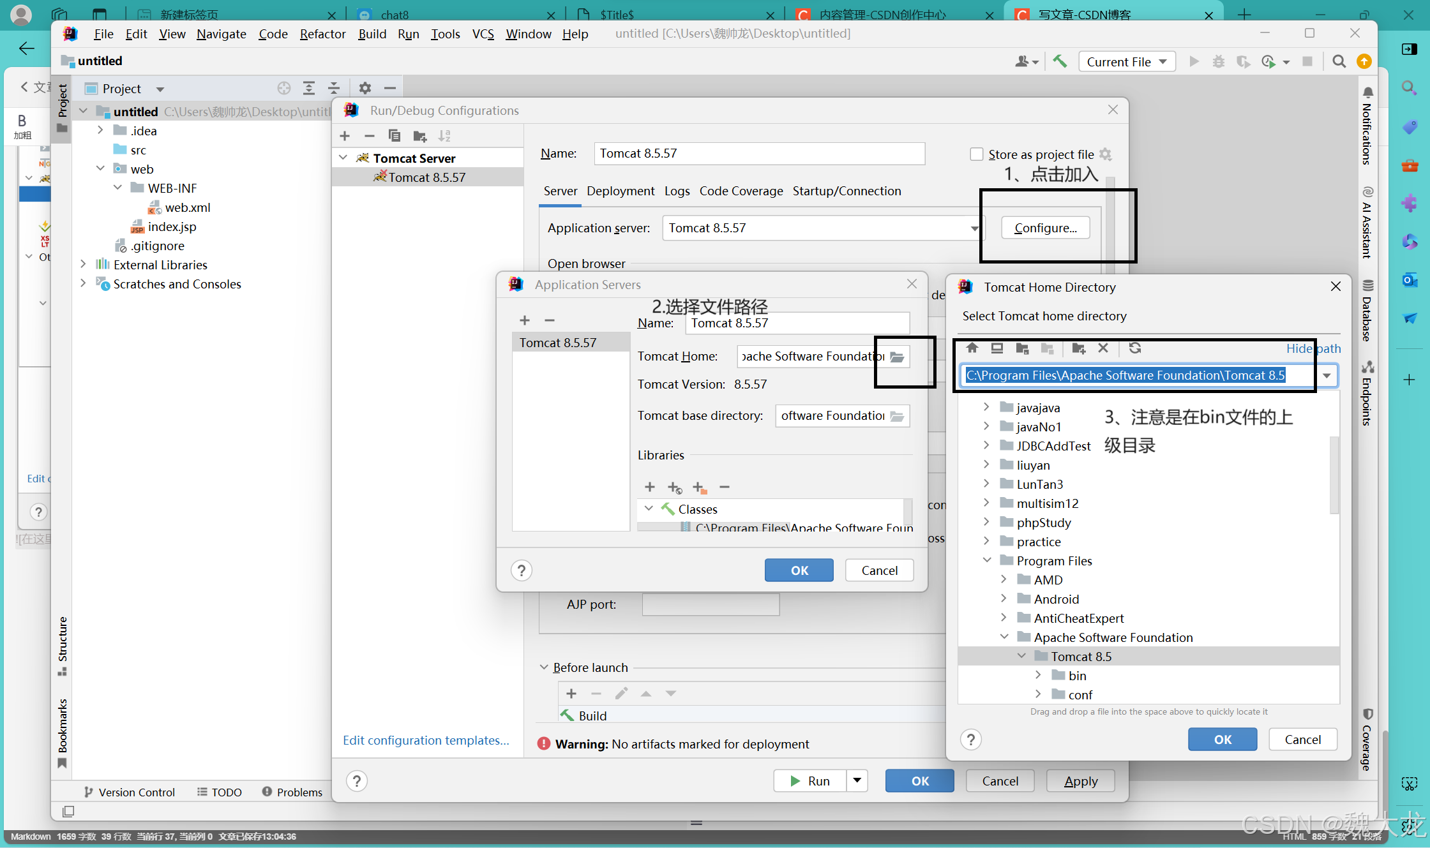Click Select Opened File target icon
Screen dimensions: 1430x848
pos(284,88)
